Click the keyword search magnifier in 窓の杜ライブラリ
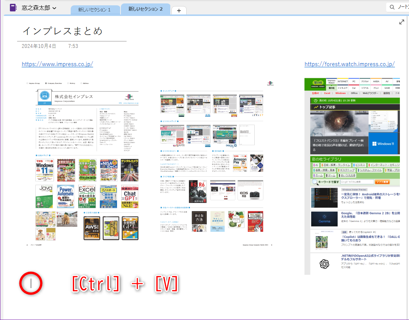This screenshot has height=320, width=409. pos(314,182)
